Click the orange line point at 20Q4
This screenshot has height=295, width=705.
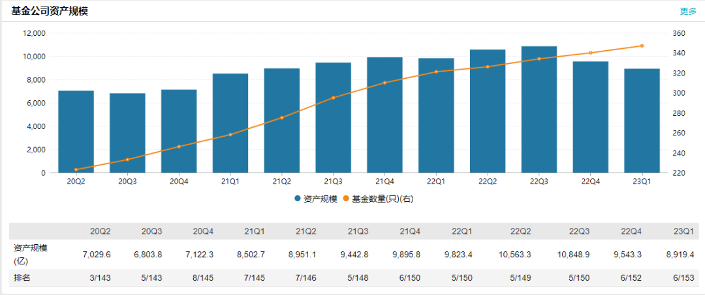pyautogui.click(x=179, y=147)
